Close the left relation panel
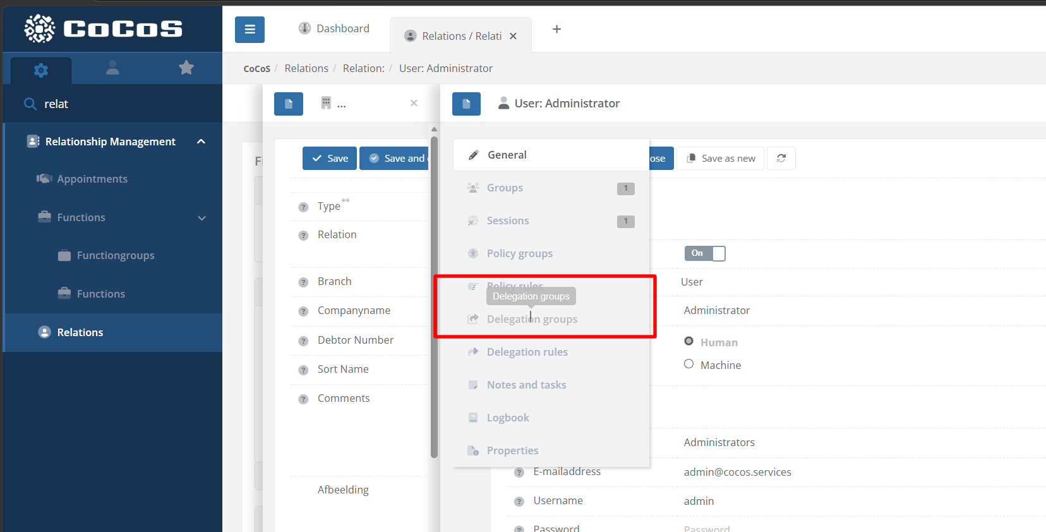This screenshot has height=532, width=1046. [x=414, y=103]
